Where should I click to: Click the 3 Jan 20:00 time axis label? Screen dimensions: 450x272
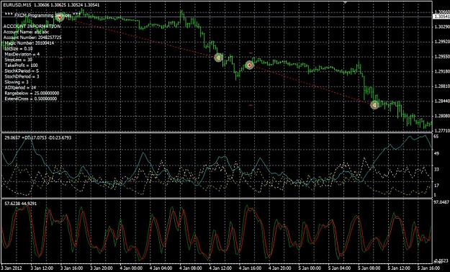coord(101,268)
